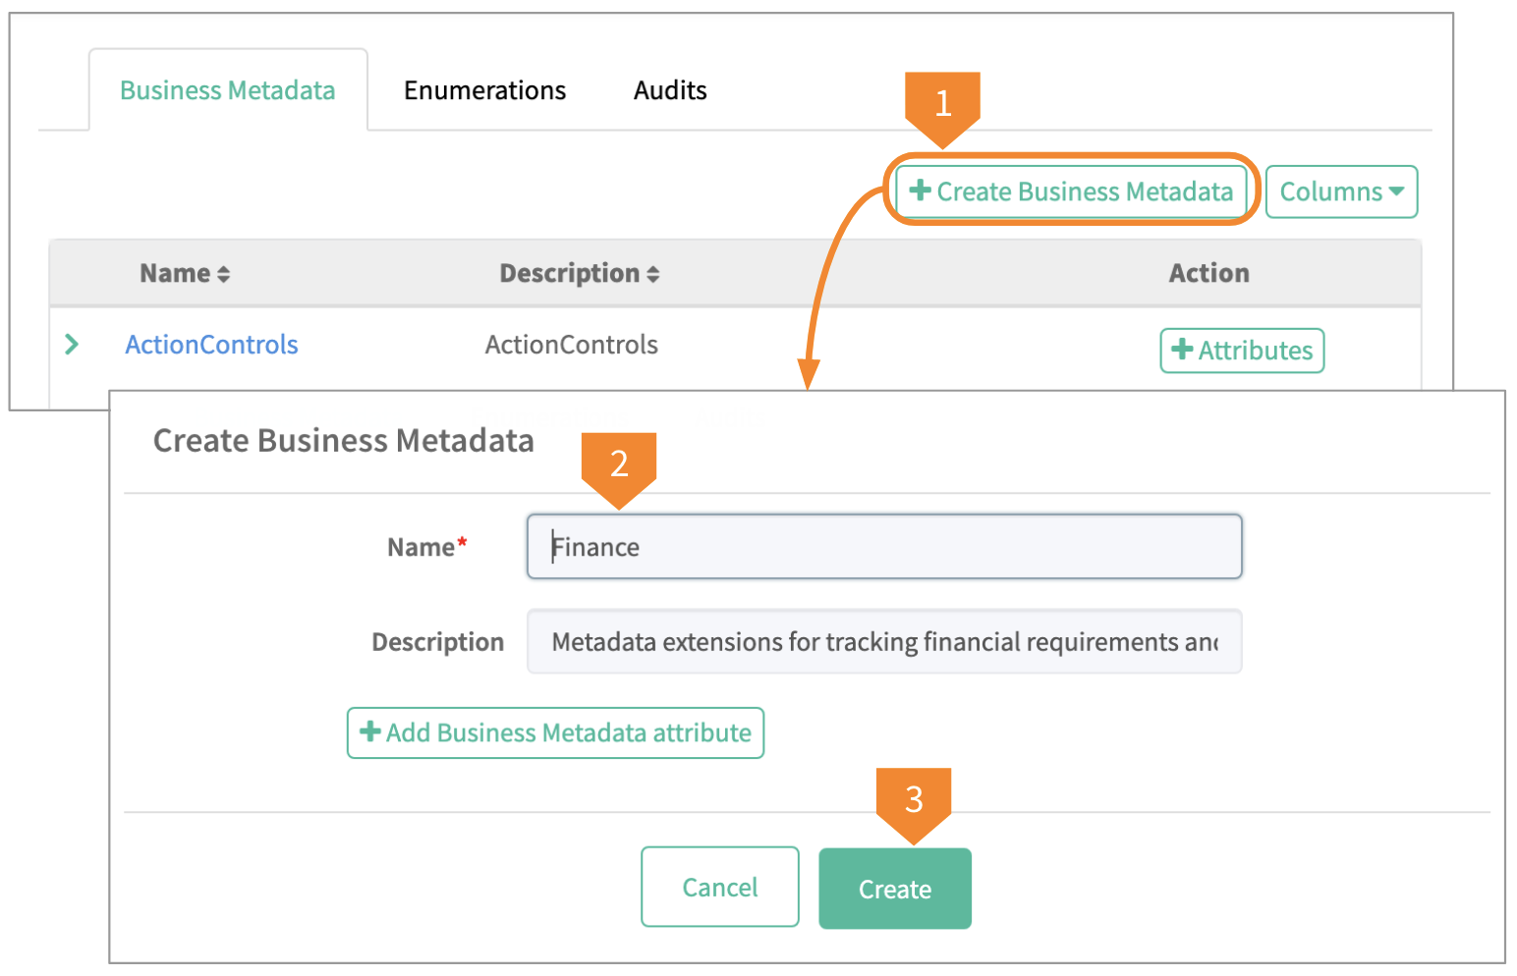Viewport: 1517px width, 976px height.
Task: Click into the Description text field
Action: 884,641
